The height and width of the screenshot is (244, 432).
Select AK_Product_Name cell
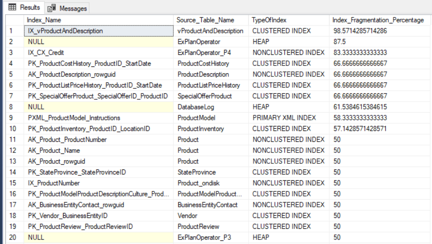click(99, 151)
